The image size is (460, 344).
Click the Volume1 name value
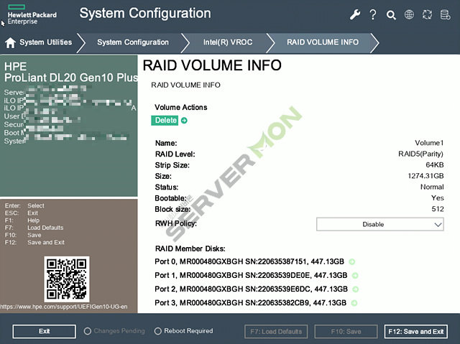point(429,143)
